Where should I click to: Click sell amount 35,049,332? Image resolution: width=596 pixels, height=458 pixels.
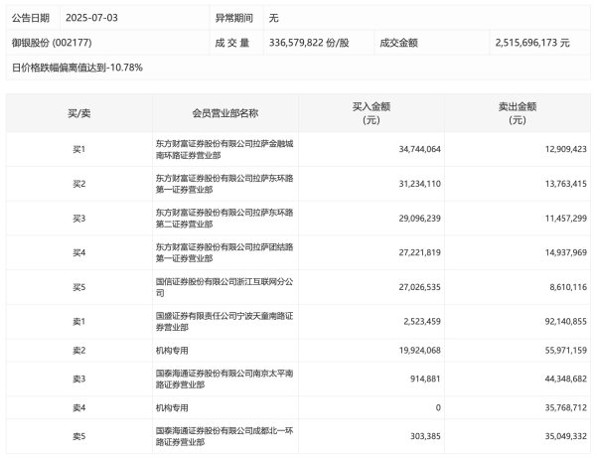(x=566, y=436)
